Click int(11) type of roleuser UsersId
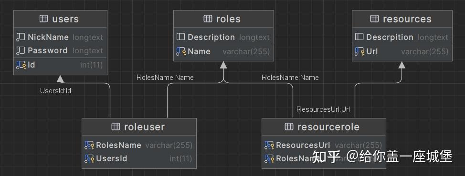This screenshot has width=465, height=176. [x=181, y=158]
